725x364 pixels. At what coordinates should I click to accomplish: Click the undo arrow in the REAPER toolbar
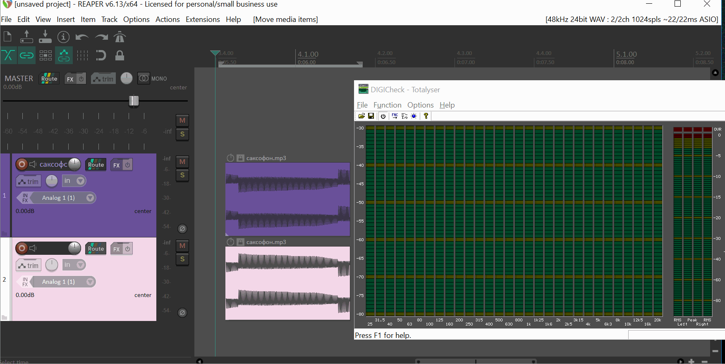tap(82, 37)
